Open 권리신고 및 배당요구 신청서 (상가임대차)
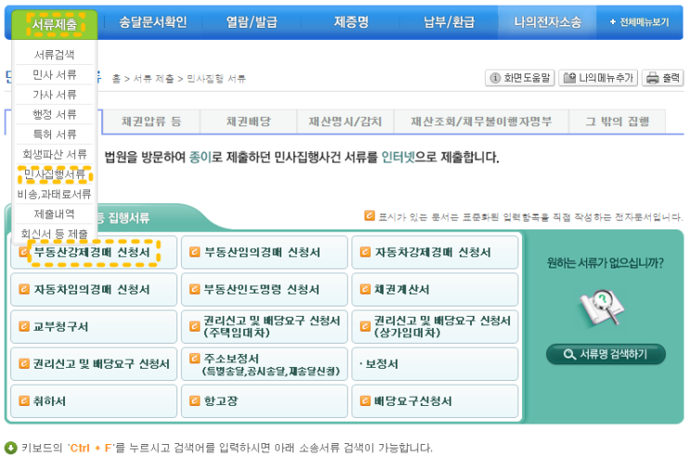The image size is (690, 457). point(435,327)
